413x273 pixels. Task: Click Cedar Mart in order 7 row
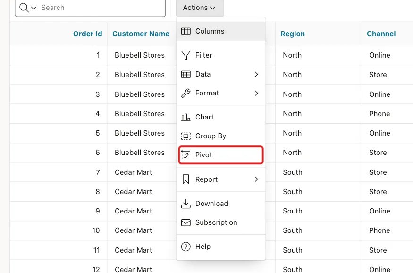[x=133, y=172]
